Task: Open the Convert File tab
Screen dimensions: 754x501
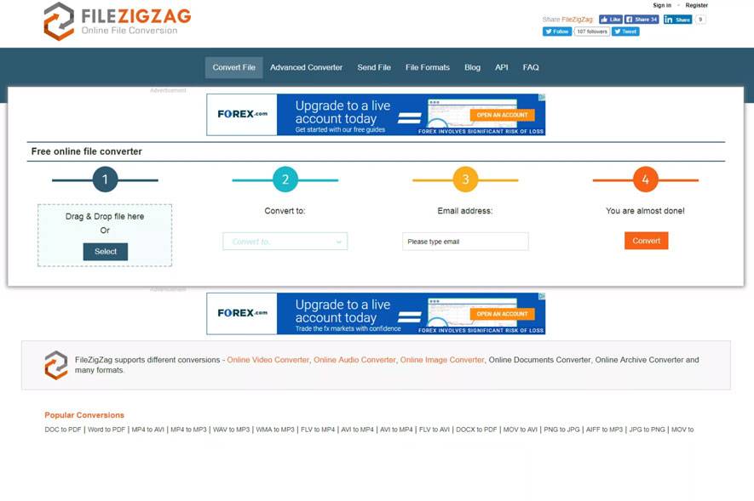Action: (233, 67)
